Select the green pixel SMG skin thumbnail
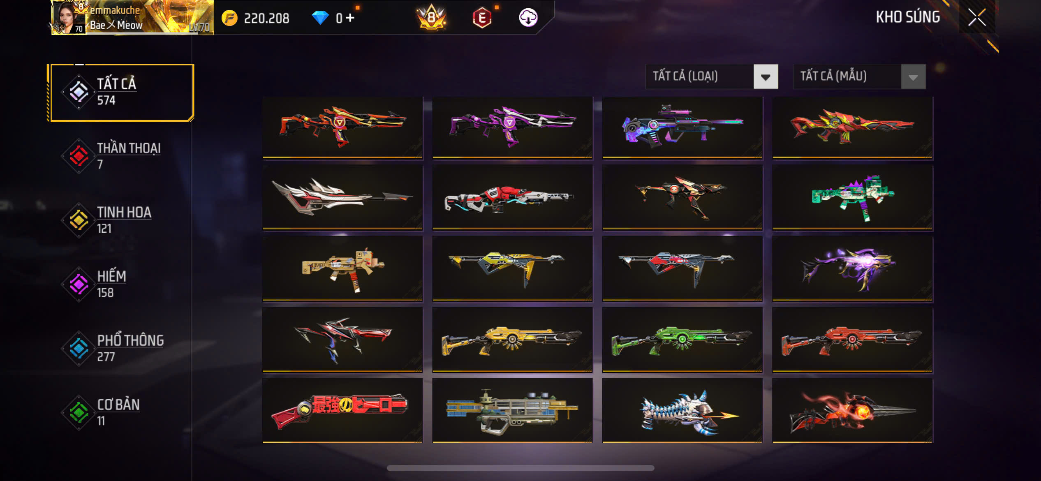This screenshot has height=481, width=1041. point(852,197)
